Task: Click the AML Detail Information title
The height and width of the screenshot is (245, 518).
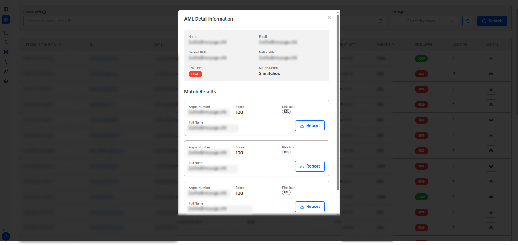Action: tap(208, 19)
